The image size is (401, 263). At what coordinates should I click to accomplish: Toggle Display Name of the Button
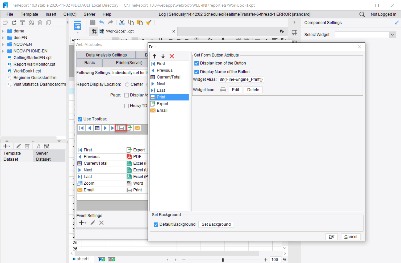click(197, 72)
